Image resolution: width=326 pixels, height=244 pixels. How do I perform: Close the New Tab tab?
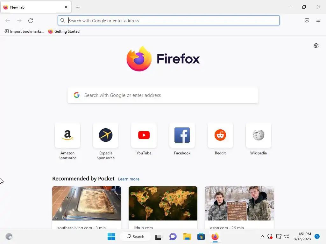(66, 7)
